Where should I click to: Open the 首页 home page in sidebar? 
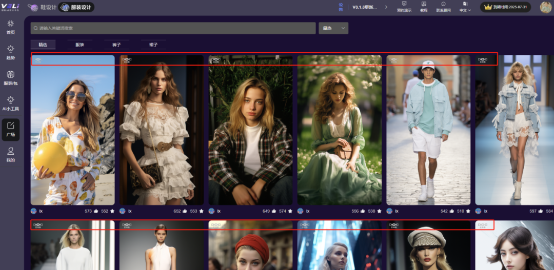point(11,28)
